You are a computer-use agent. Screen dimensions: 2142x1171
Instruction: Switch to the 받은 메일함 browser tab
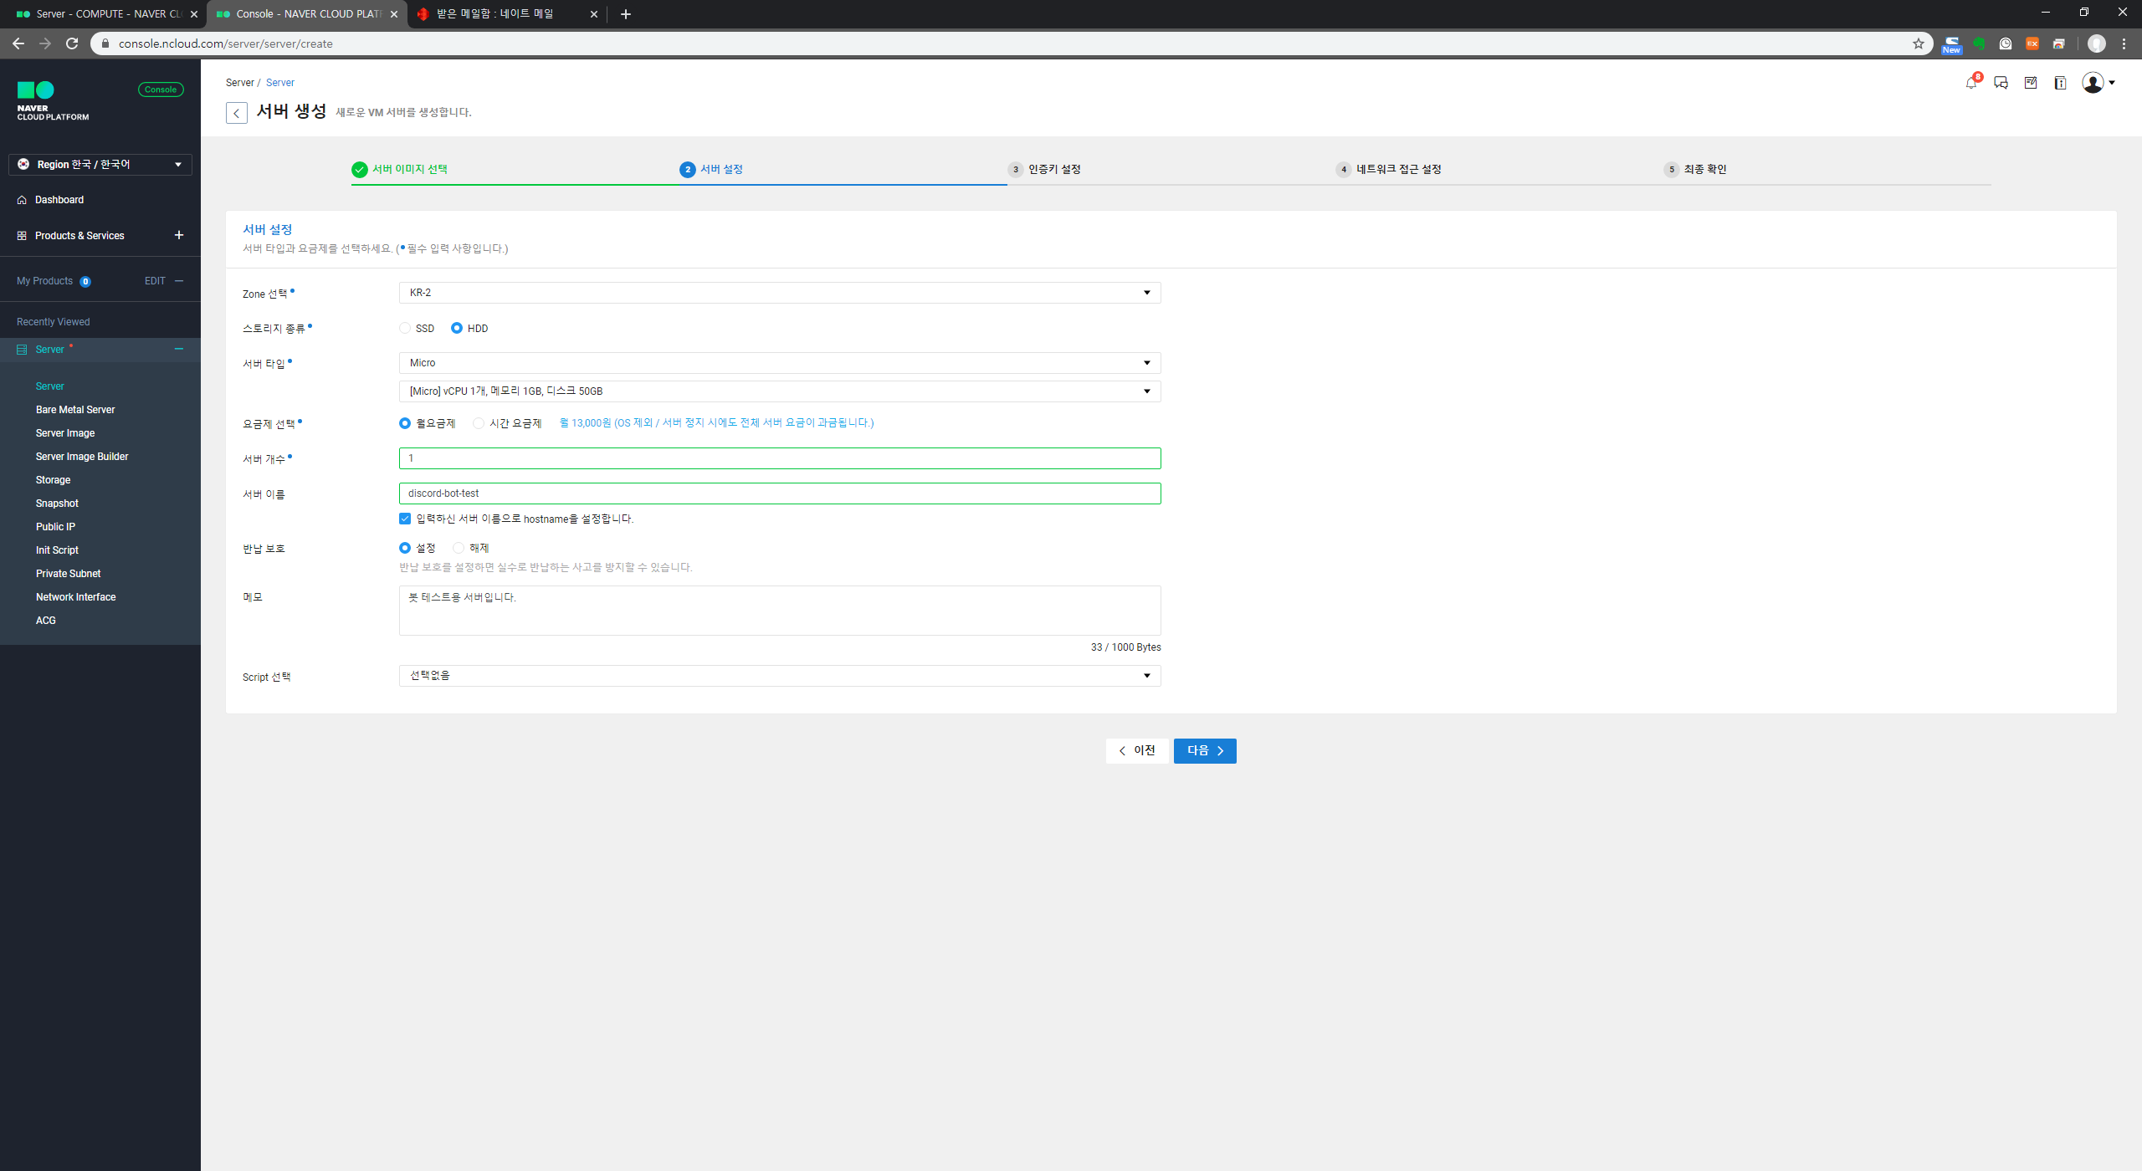(x=495, y=14)
